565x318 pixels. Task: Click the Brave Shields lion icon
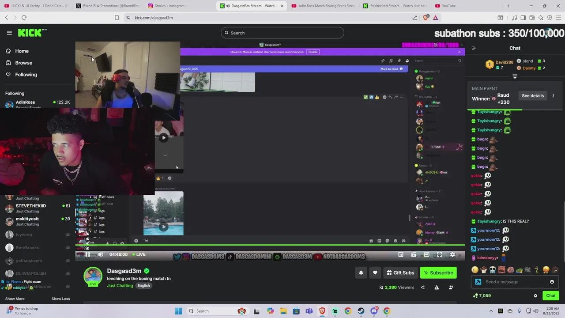click(x=426, y=18)
